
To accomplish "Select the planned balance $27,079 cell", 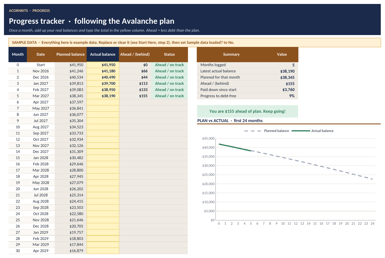I will [70, 183].
